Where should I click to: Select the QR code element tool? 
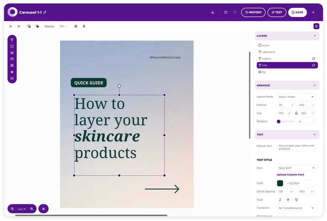tap(12, 65)
